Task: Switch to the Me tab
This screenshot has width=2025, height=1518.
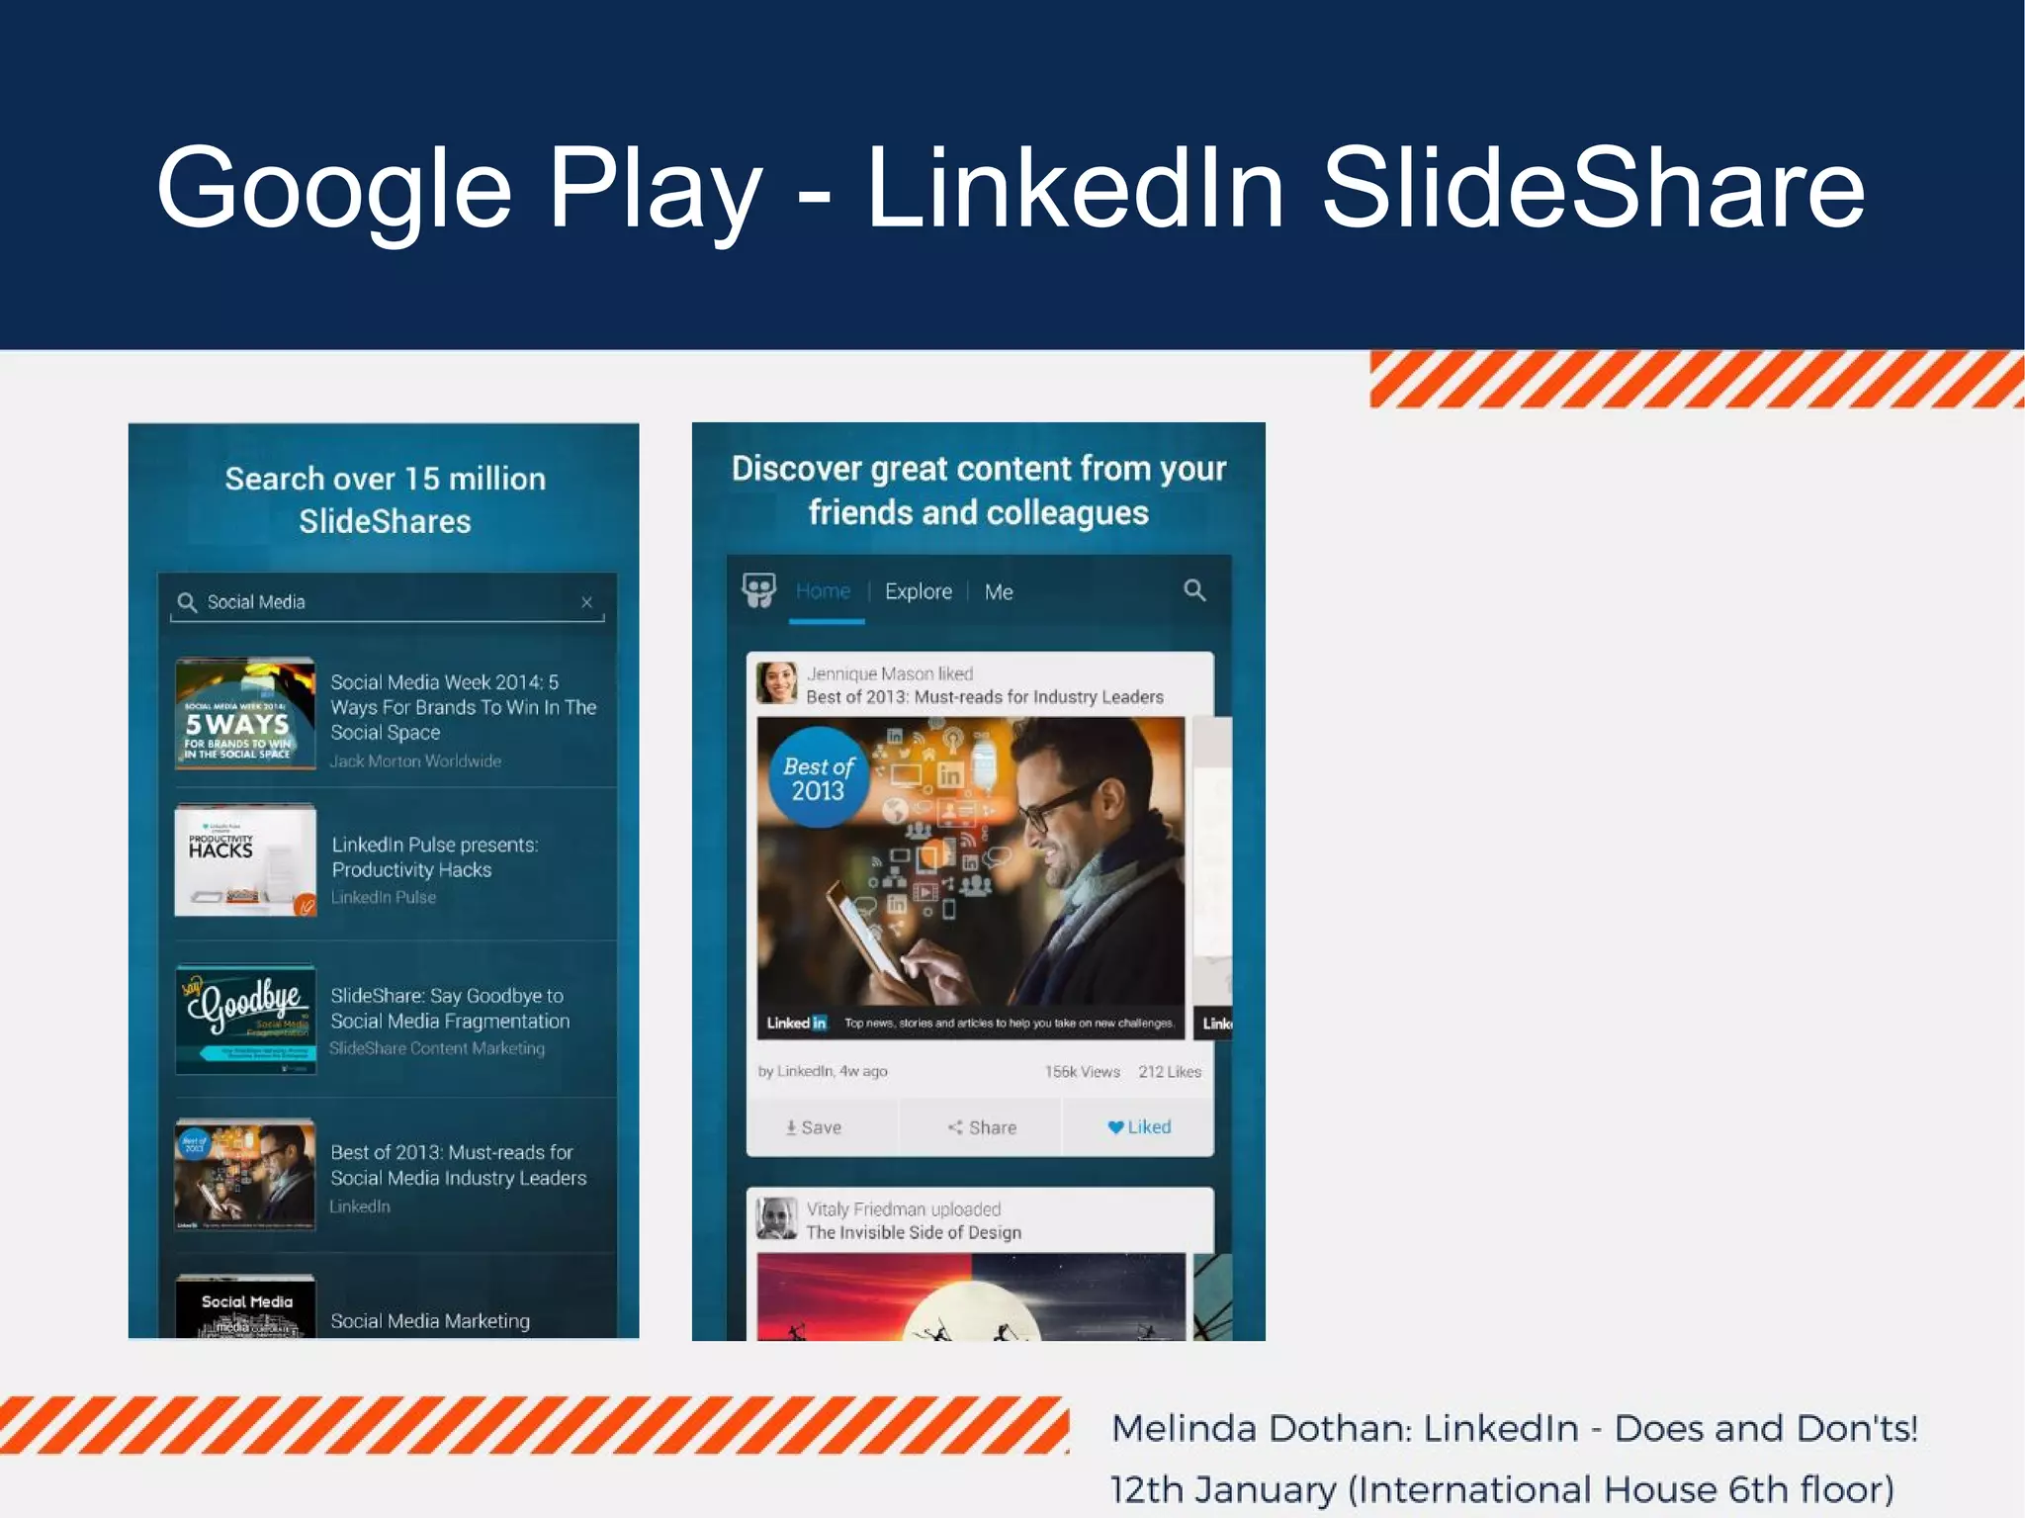Action: 999,591
